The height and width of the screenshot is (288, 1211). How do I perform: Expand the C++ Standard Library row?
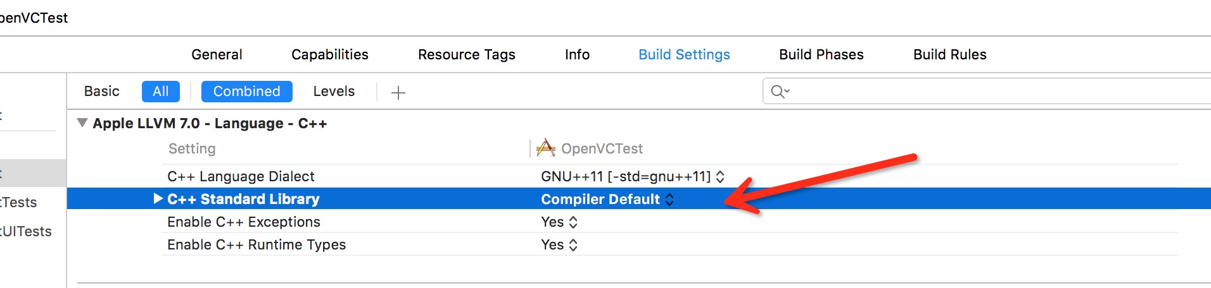coord(158,199)
